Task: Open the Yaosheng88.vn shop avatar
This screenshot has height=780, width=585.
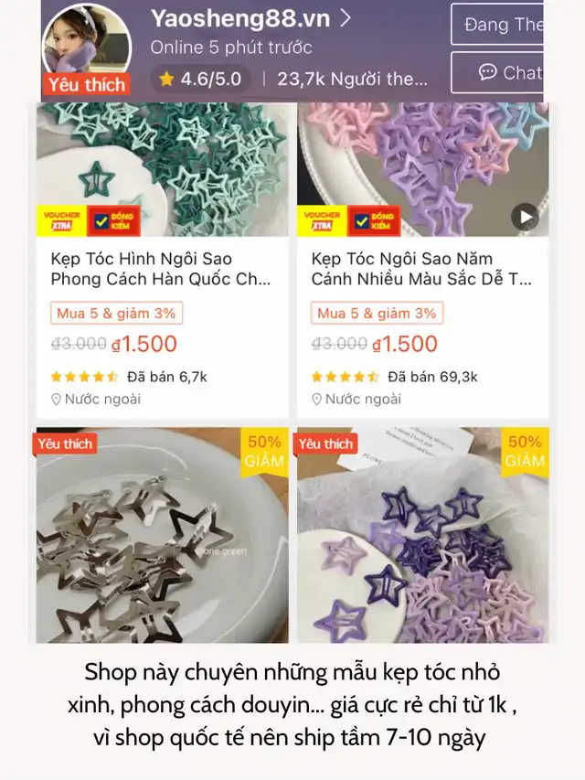Action: 87,48
